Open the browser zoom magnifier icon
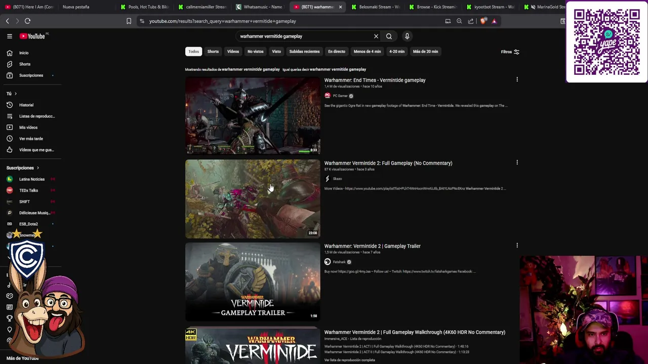This screenshot has width=648, height=364. [x=459, y=21]
